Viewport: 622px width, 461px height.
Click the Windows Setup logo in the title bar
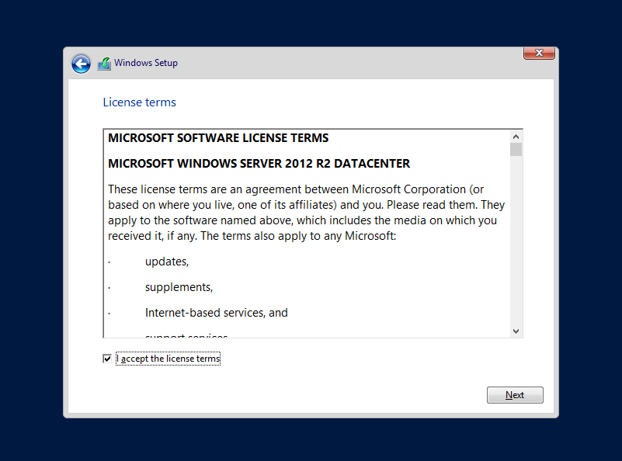coord(104,63)
